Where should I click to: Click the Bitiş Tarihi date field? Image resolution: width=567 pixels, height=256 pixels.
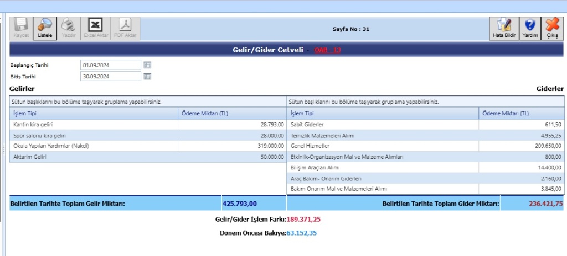110,77
